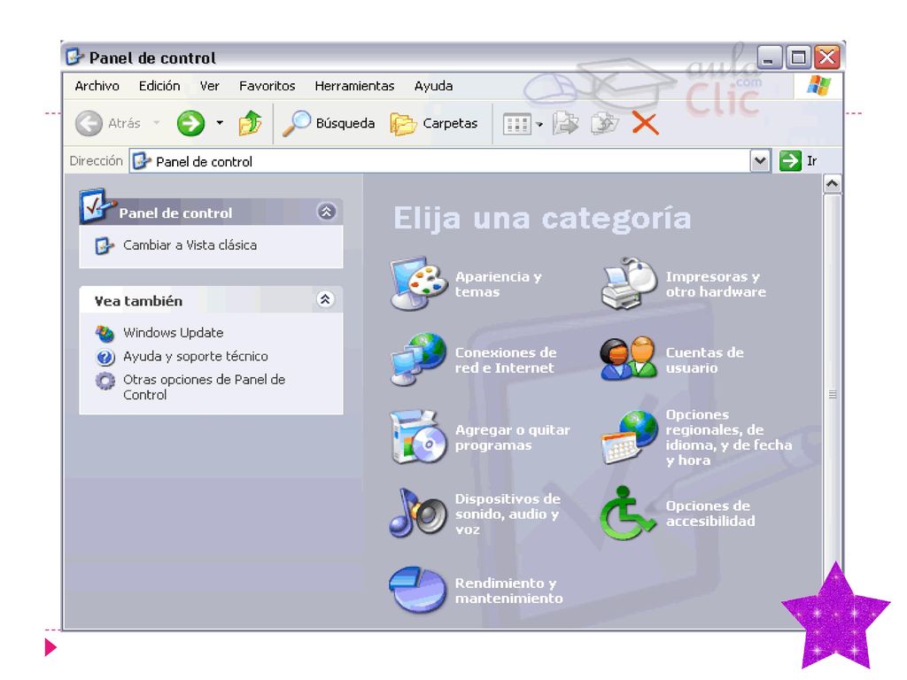Viewport: 907px width, 680px height.
Task: Click Agregar o quitar programas text
Action: point(513,437)
